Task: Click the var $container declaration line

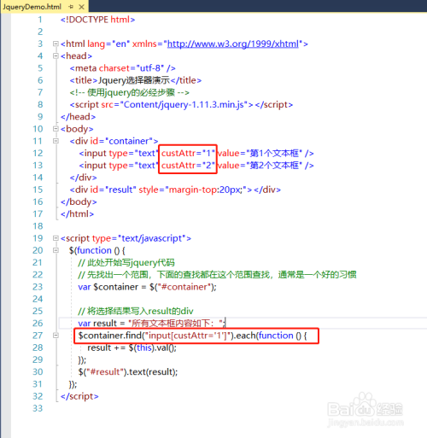Action: tap(147, 287)
